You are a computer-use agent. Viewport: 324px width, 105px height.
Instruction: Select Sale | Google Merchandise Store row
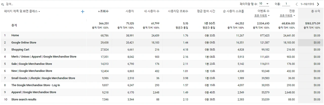pos(32,64)
